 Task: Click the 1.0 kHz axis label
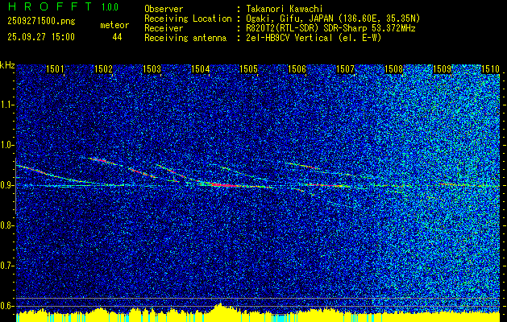pos(6,145)
